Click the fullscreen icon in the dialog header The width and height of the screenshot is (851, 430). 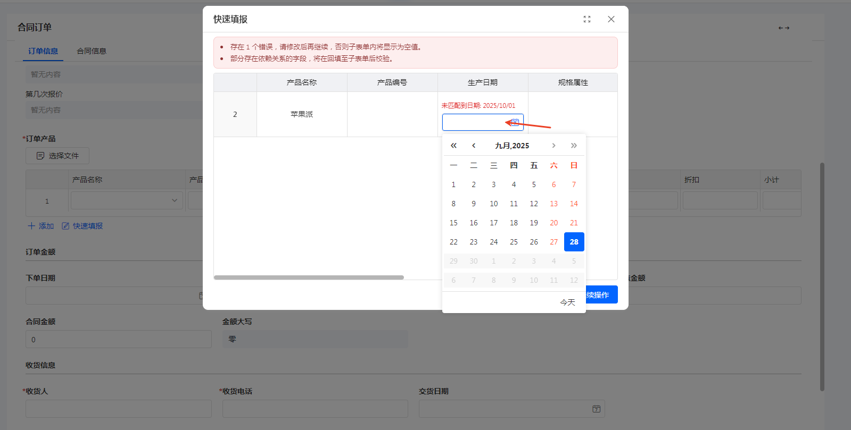coord(587,19)
